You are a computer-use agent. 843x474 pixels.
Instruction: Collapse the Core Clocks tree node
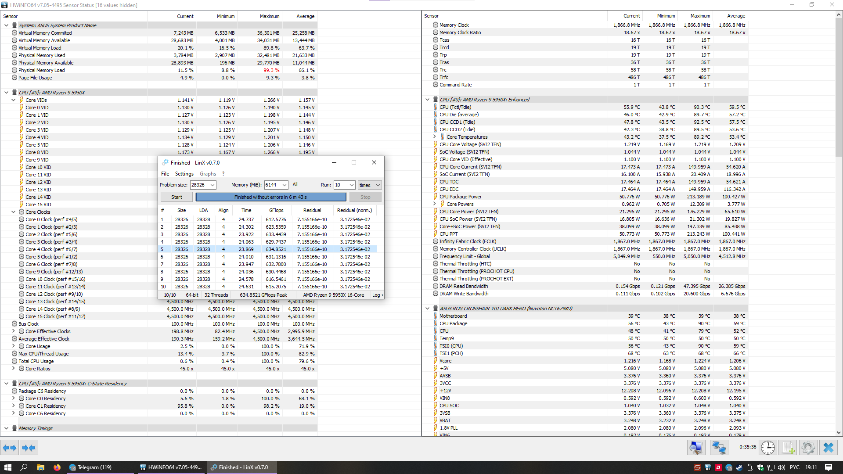[x=14, y=212]
